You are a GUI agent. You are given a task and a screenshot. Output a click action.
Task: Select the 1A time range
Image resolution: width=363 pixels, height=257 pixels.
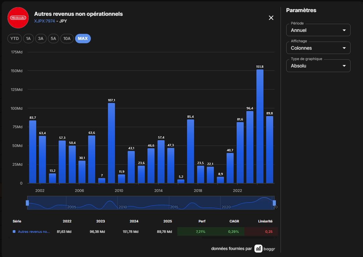pyautogui.click(x=28, y=39)
